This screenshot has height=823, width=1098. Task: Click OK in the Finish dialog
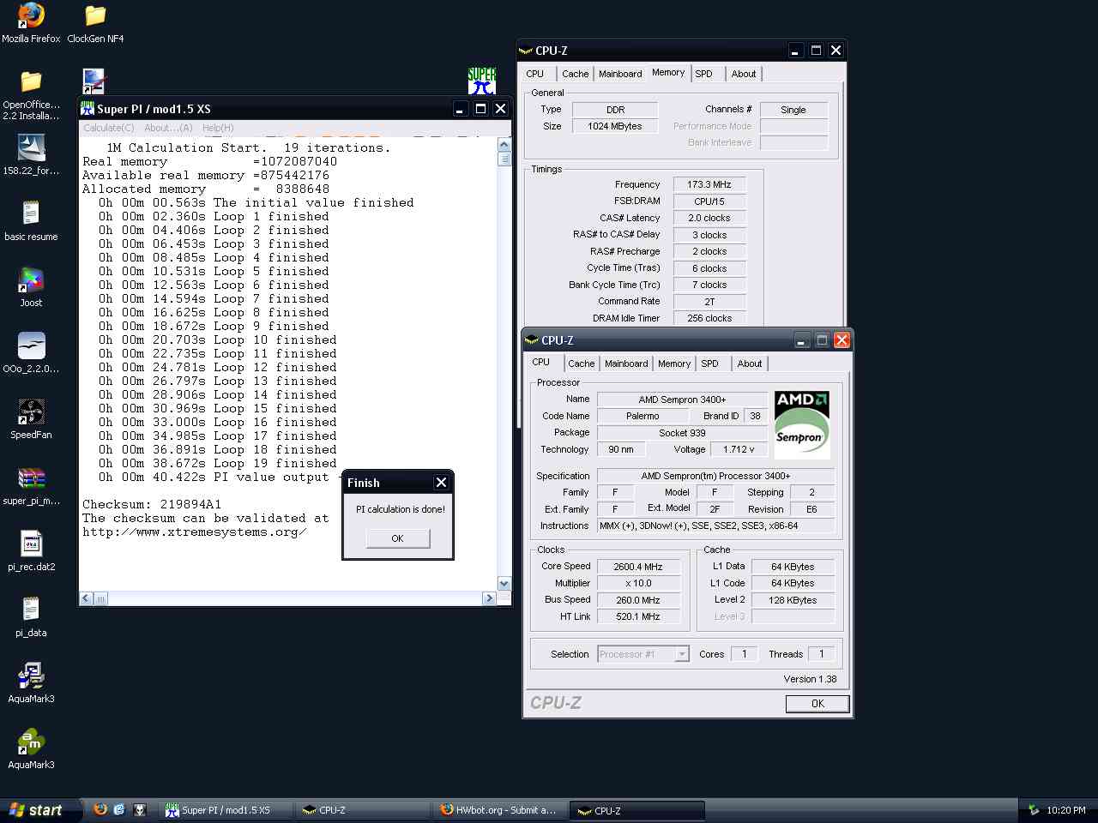click(x=397, y=538)
